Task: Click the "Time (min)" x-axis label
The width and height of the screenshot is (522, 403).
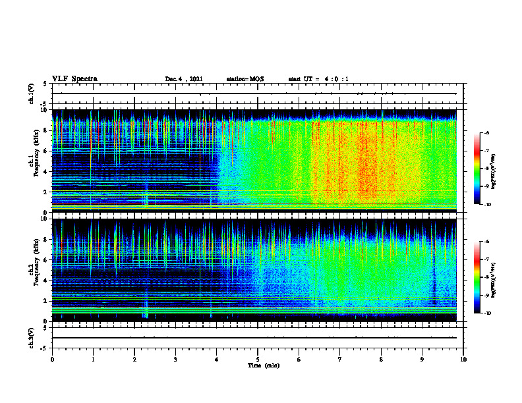Action: pyautogui.click(x=264, y=365)
